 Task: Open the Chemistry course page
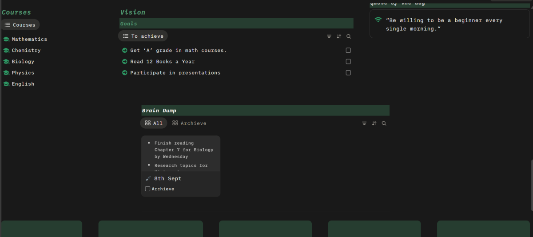tap(26, 51)
